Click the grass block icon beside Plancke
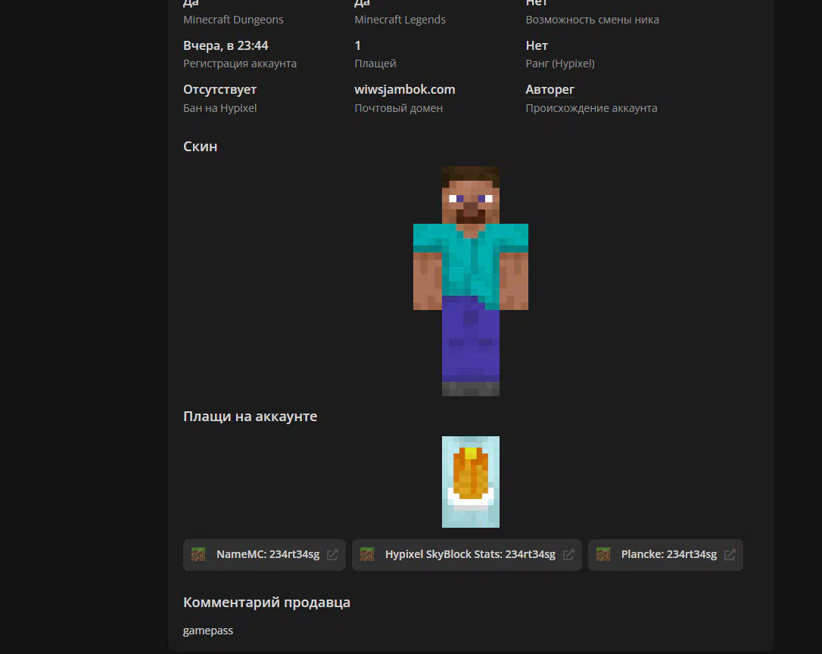 tap(603, 554)
